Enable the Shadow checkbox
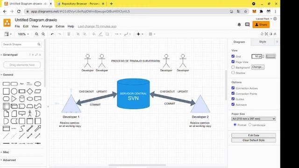This screenshot has width=299, height=168. click(x=233, y=73)
